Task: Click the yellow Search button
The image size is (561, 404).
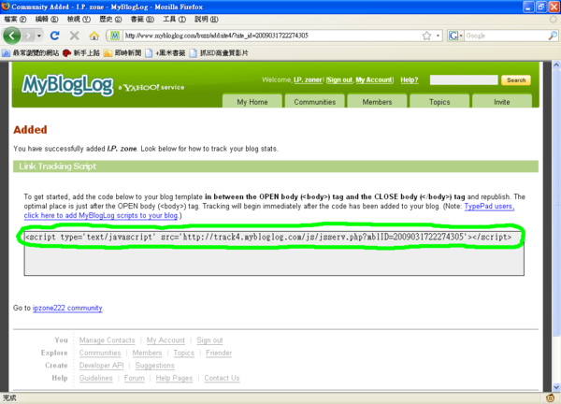Action: tap(516, 80)
